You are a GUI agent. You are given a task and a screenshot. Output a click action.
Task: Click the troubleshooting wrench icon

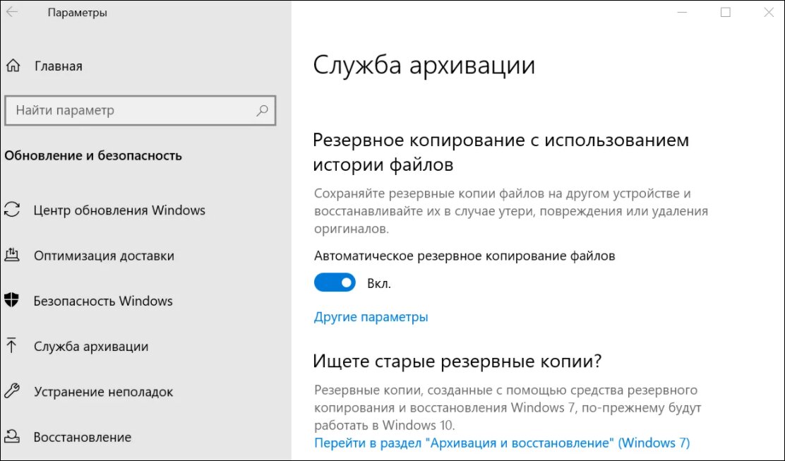(11, 391)
